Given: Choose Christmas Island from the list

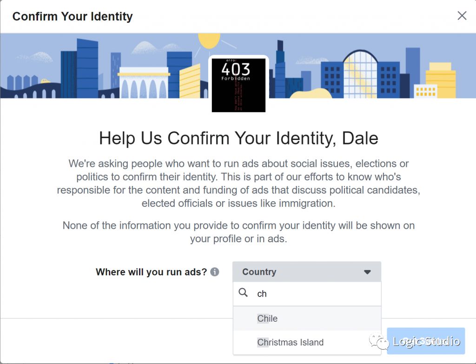Looking at the screenshot, I should click(x=307, y=342).
